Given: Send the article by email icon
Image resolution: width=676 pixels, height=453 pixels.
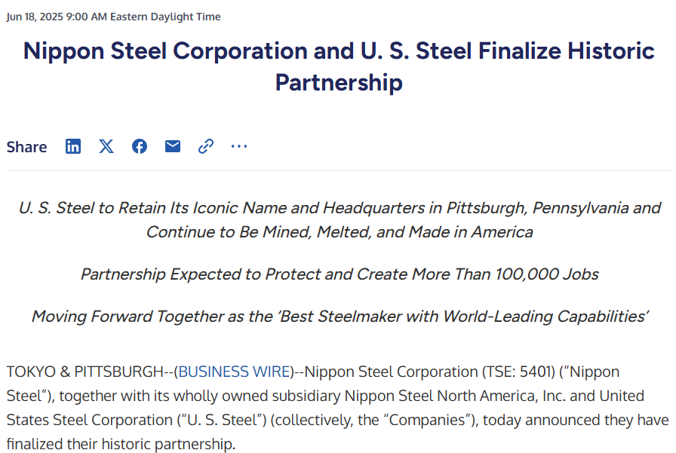Looking at the screenshot, I should [173, 146].
